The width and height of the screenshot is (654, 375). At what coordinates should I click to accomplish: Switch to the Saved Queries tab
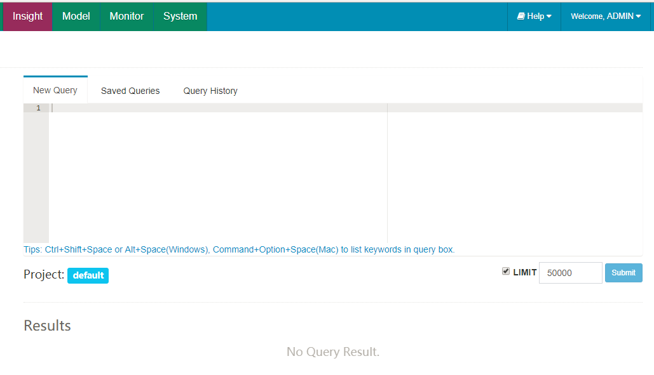coord(130,91)
